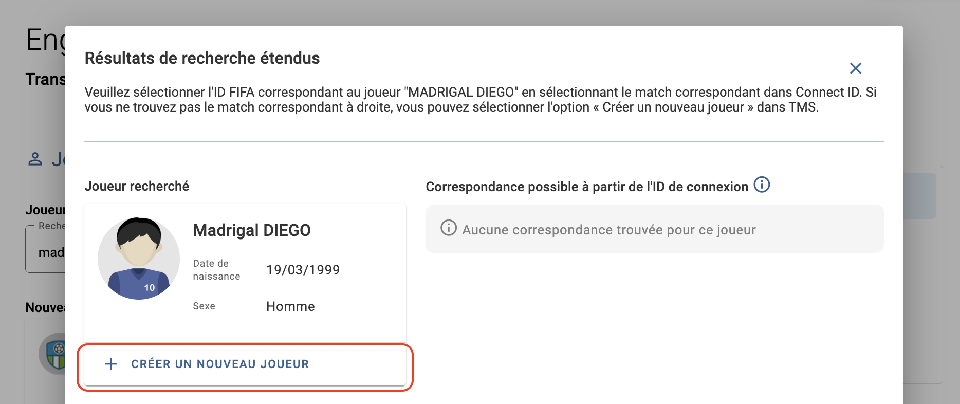Click the Homme gender value
Screen dimensions: 960x404
(290, 306)
